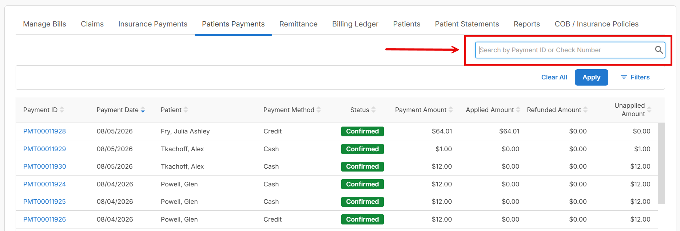Select the Patients Payments tab
680x231 pixels.
(233, 24)
